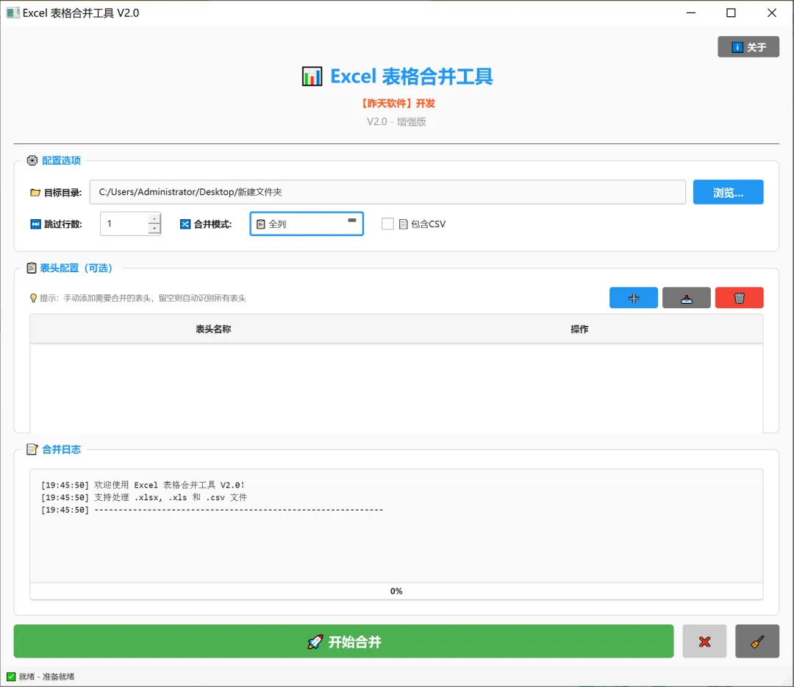This screenshot has width=794, height=687.
Task: Click the skip icon beside 跳过行数
Action: [x=35, y=224]
